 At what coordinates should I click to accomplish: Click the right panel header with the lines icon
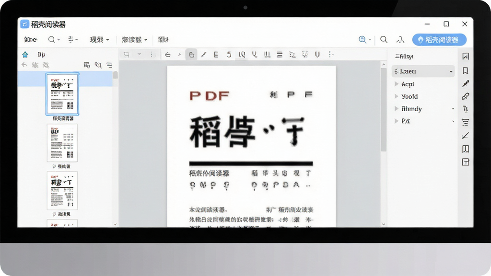(x=404, y=57)
